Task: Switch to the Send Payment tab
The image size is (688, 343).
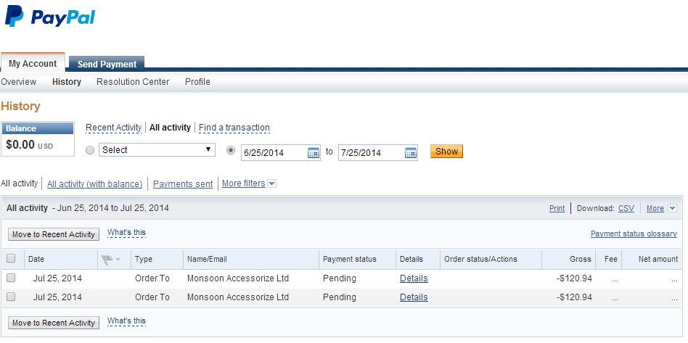Action: pos(107,64)
